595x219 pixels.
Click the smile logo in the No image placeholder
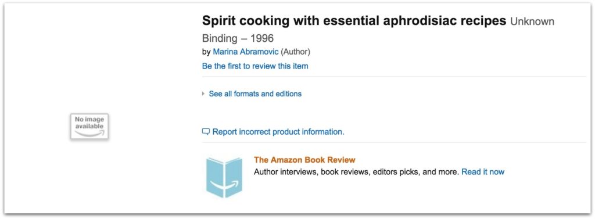tap(89, 133)
